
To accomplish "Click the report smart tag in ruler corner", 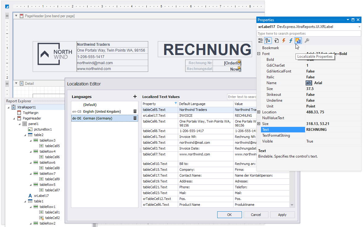I will 7,6.
